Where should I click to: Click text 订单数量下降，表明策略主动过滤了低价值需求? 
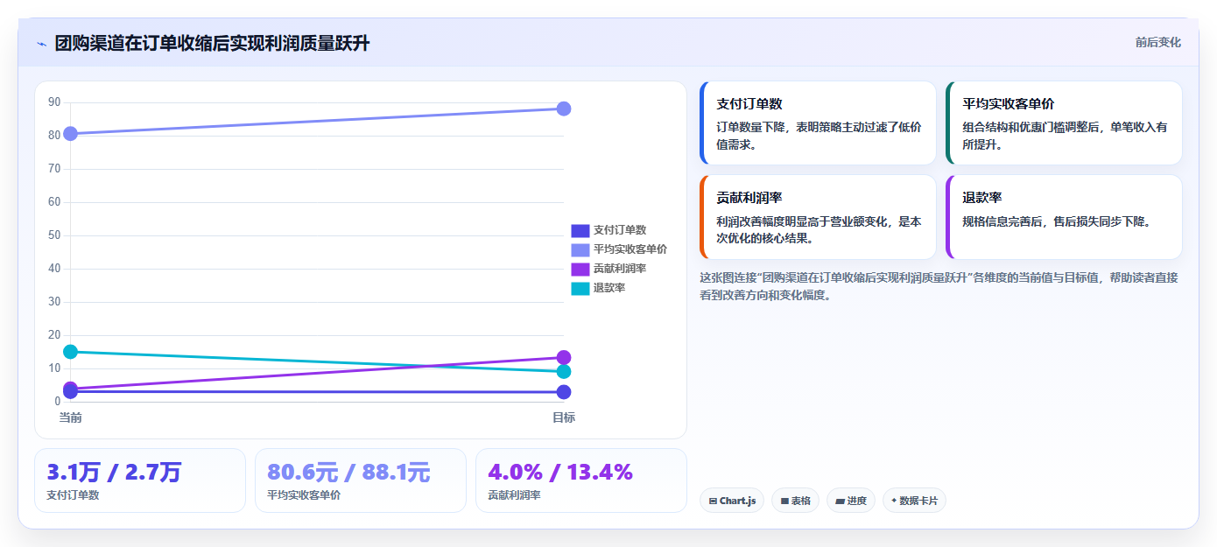819,136
